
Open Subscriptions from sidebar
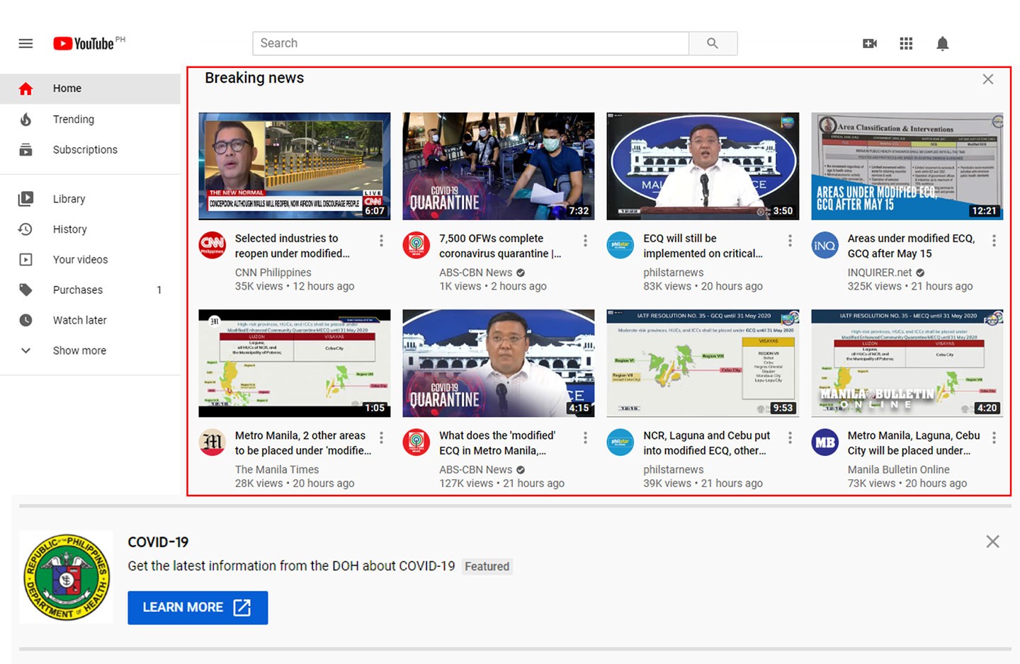coord(85,150)
